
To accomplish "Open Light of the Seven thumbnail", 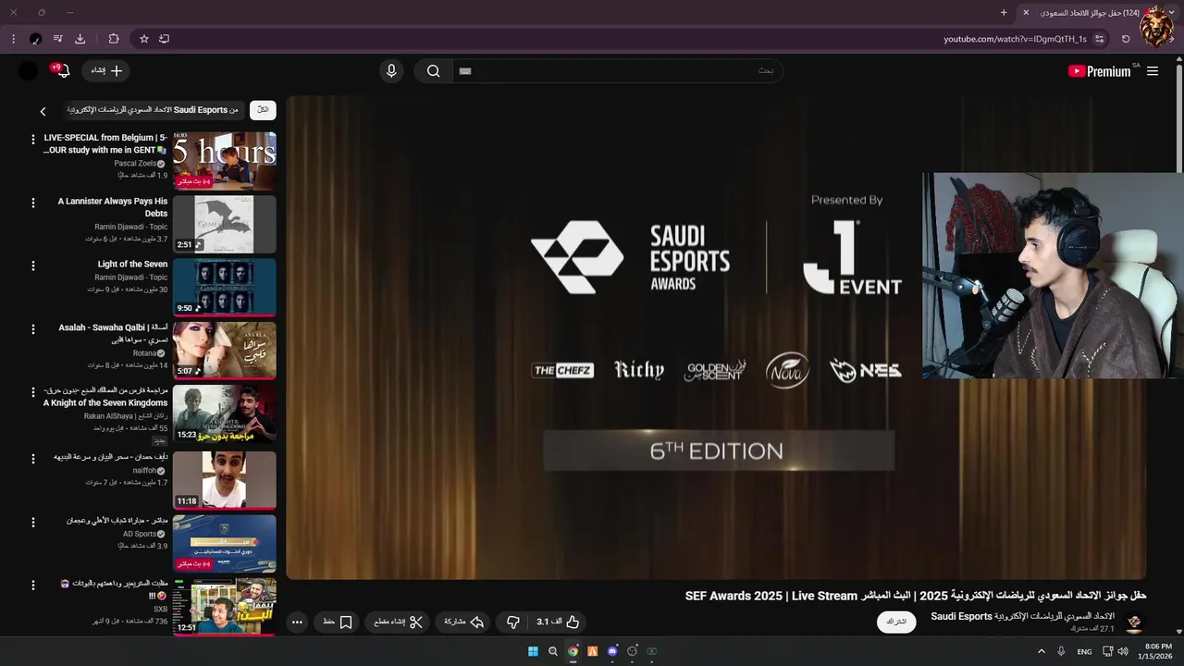I will pos(225,287).
